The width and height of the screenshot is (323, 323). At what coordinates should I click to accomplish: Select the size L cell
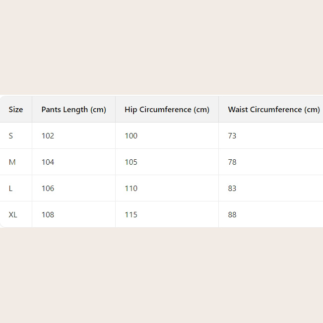(11, 189)
